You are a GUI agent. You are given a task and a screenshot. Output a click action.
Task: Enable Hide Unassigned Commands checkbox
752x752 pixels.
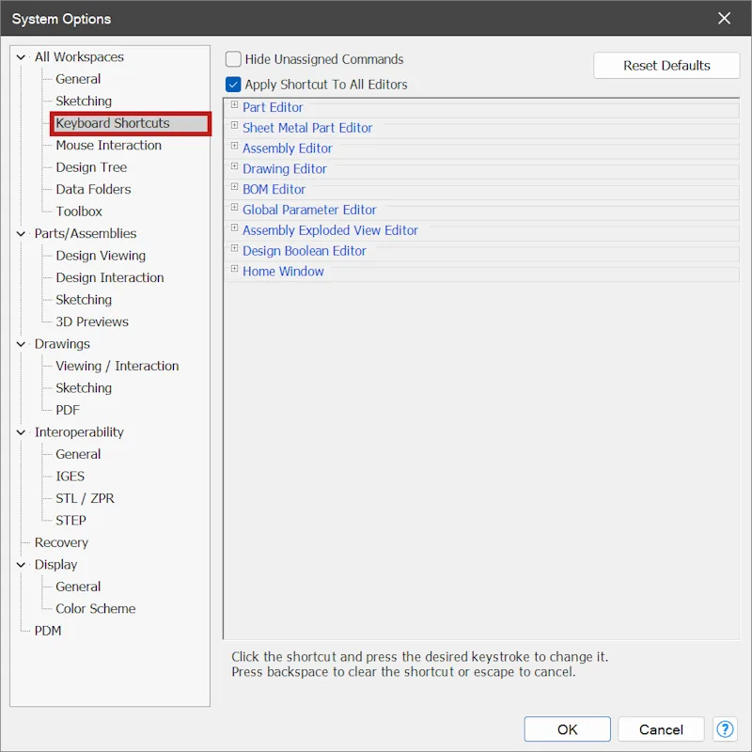tap(233, 59)
